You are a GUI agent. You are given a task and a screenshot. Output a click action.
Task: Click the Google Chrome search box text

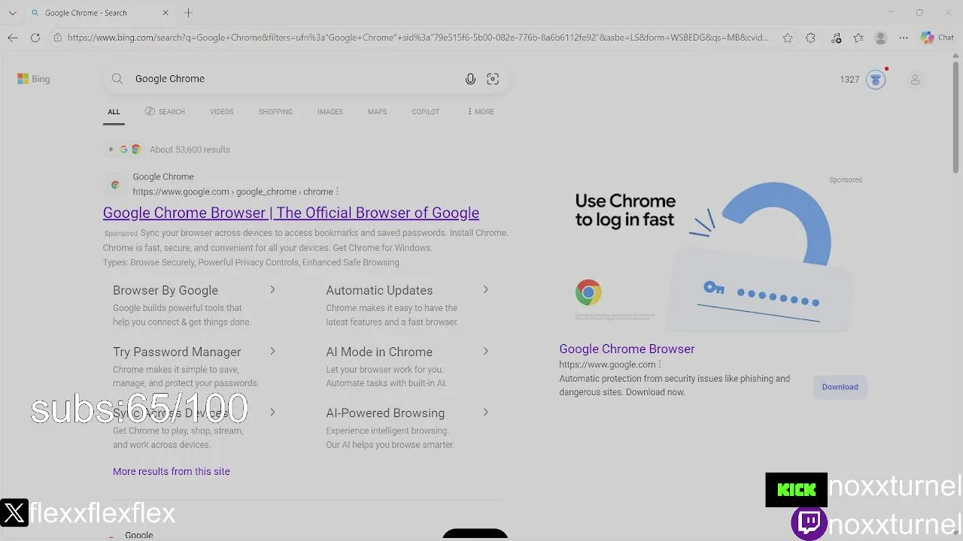point(170,79)
